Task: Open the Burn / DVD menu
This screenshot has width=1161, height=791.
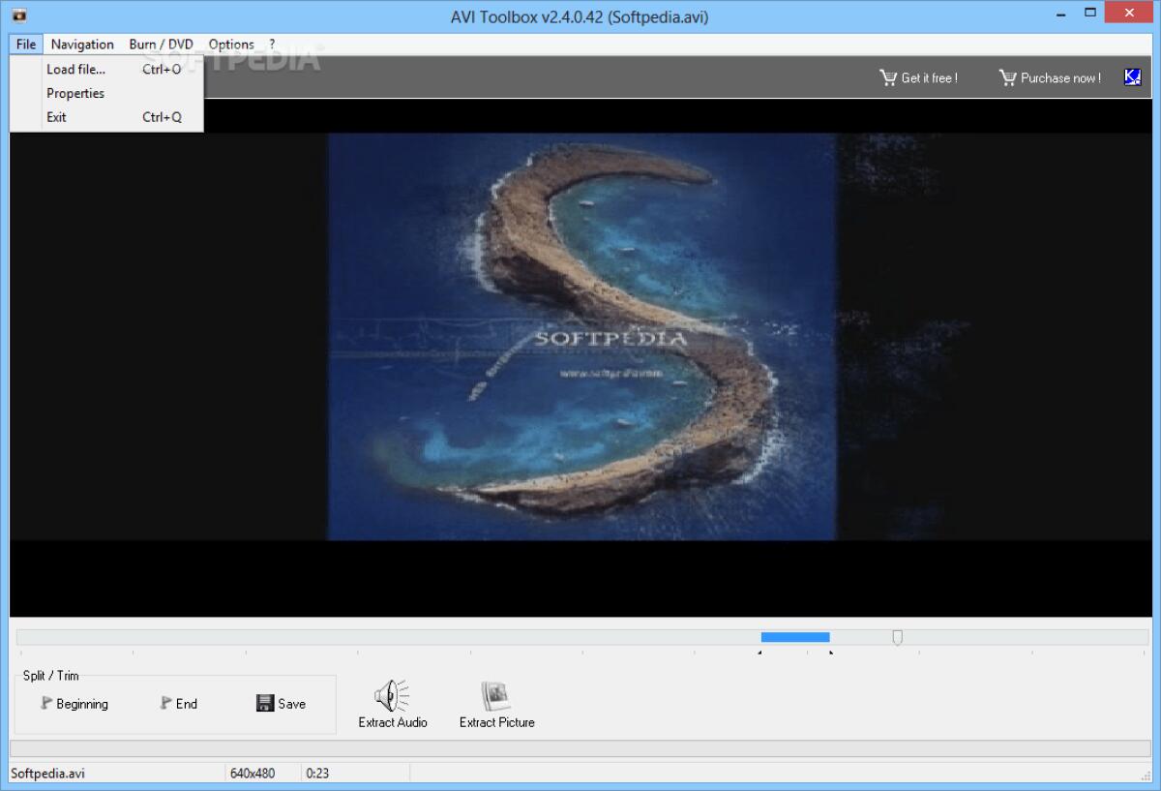Action: pyautogui.click(x=160, y=44)
